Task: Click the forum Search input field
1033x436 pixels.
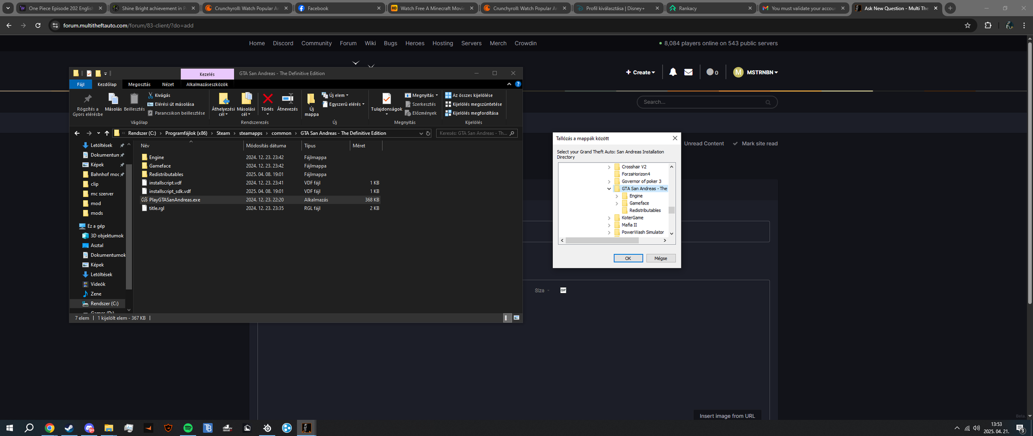Action: [x=707, y=102]
